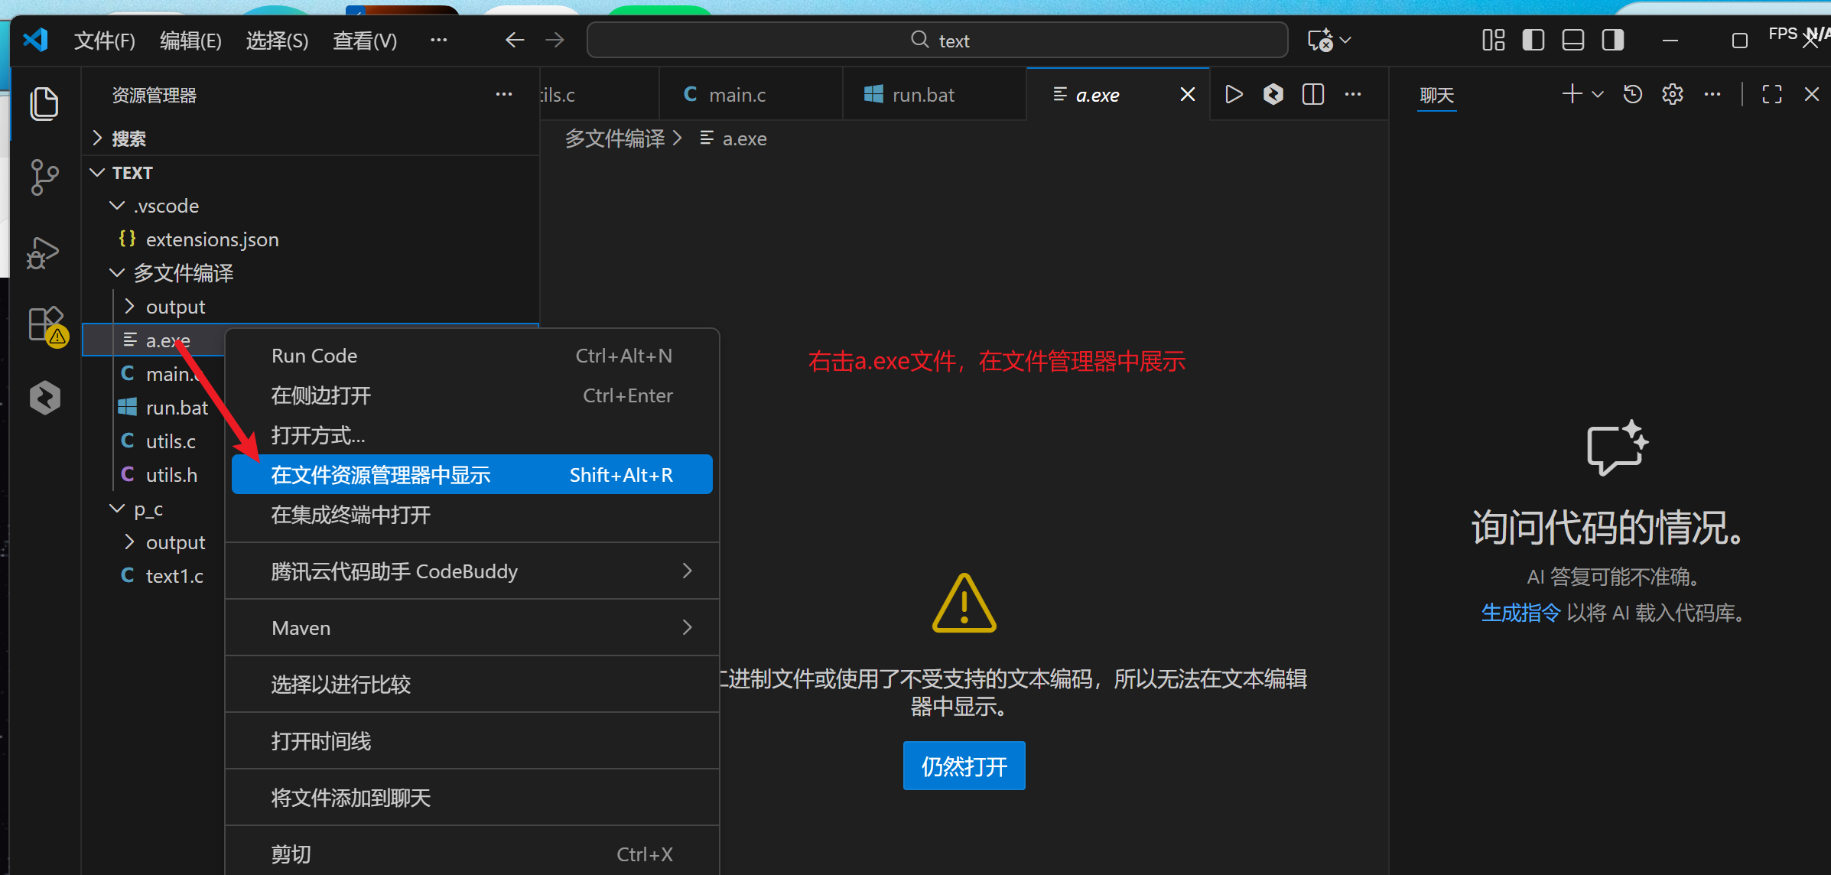1831x875 pixels.
Task: Switch to the main.c tab
Action: coord(736,95)
